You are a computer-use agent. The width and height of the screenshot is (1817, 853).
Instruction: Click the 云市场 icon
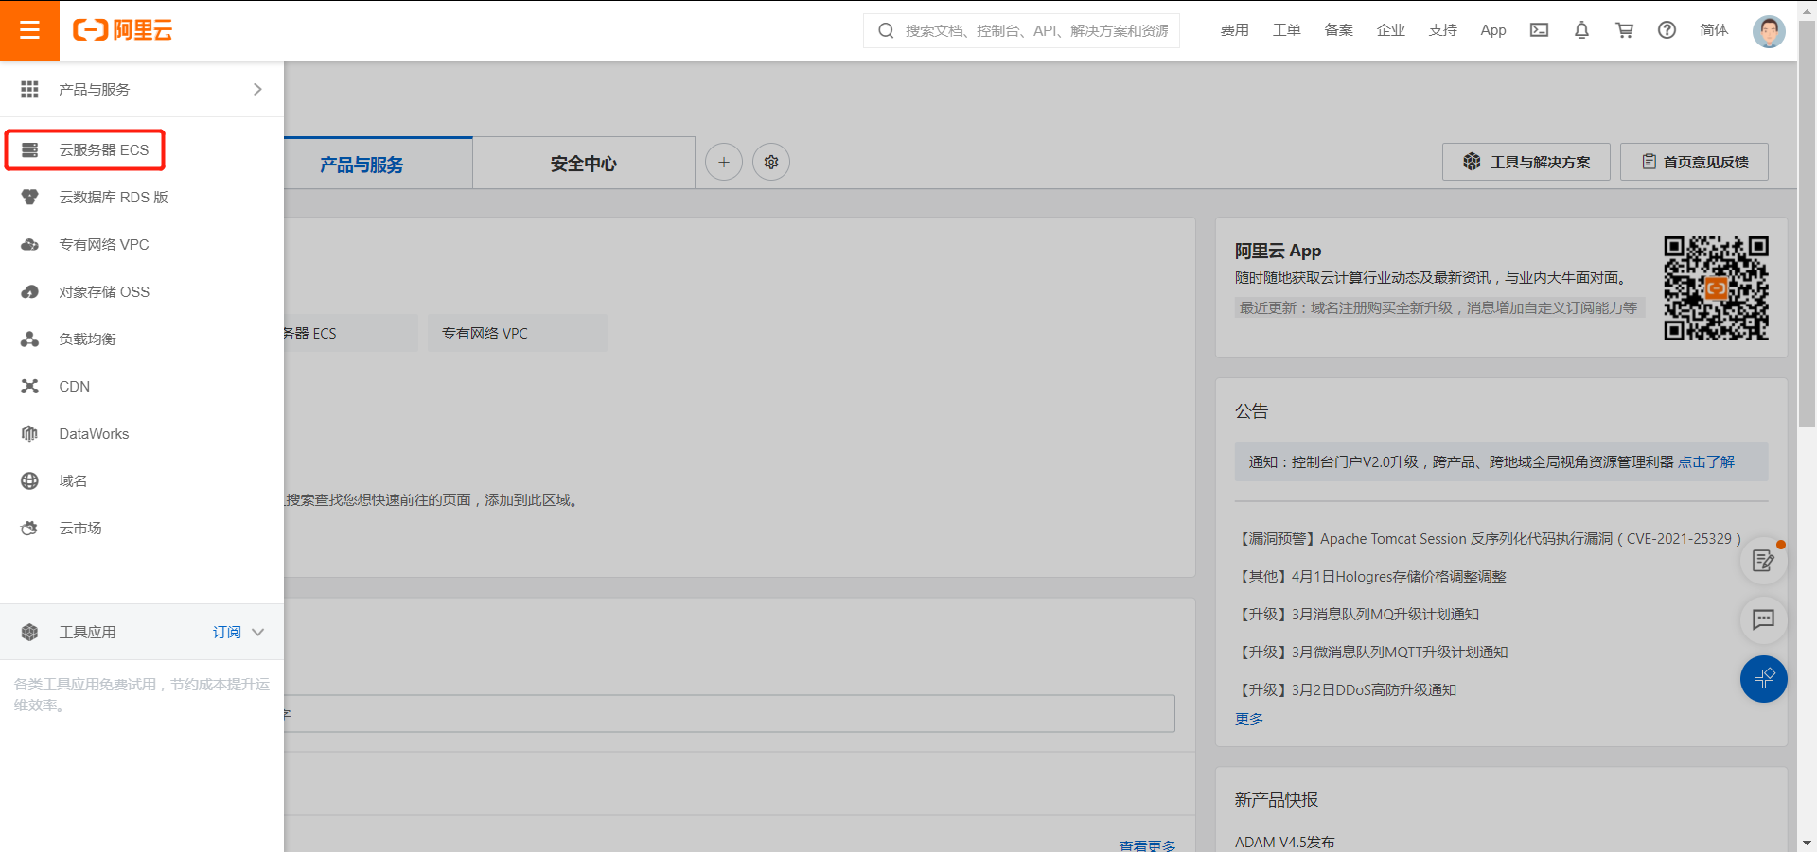click(30, 528)
